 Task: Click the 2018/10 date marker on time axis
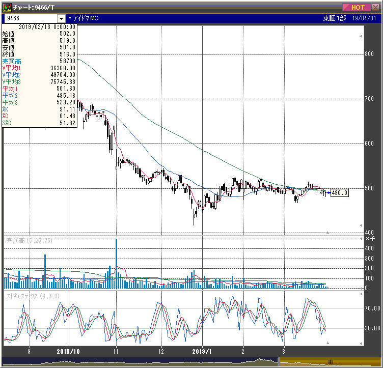tap(68, 351)
